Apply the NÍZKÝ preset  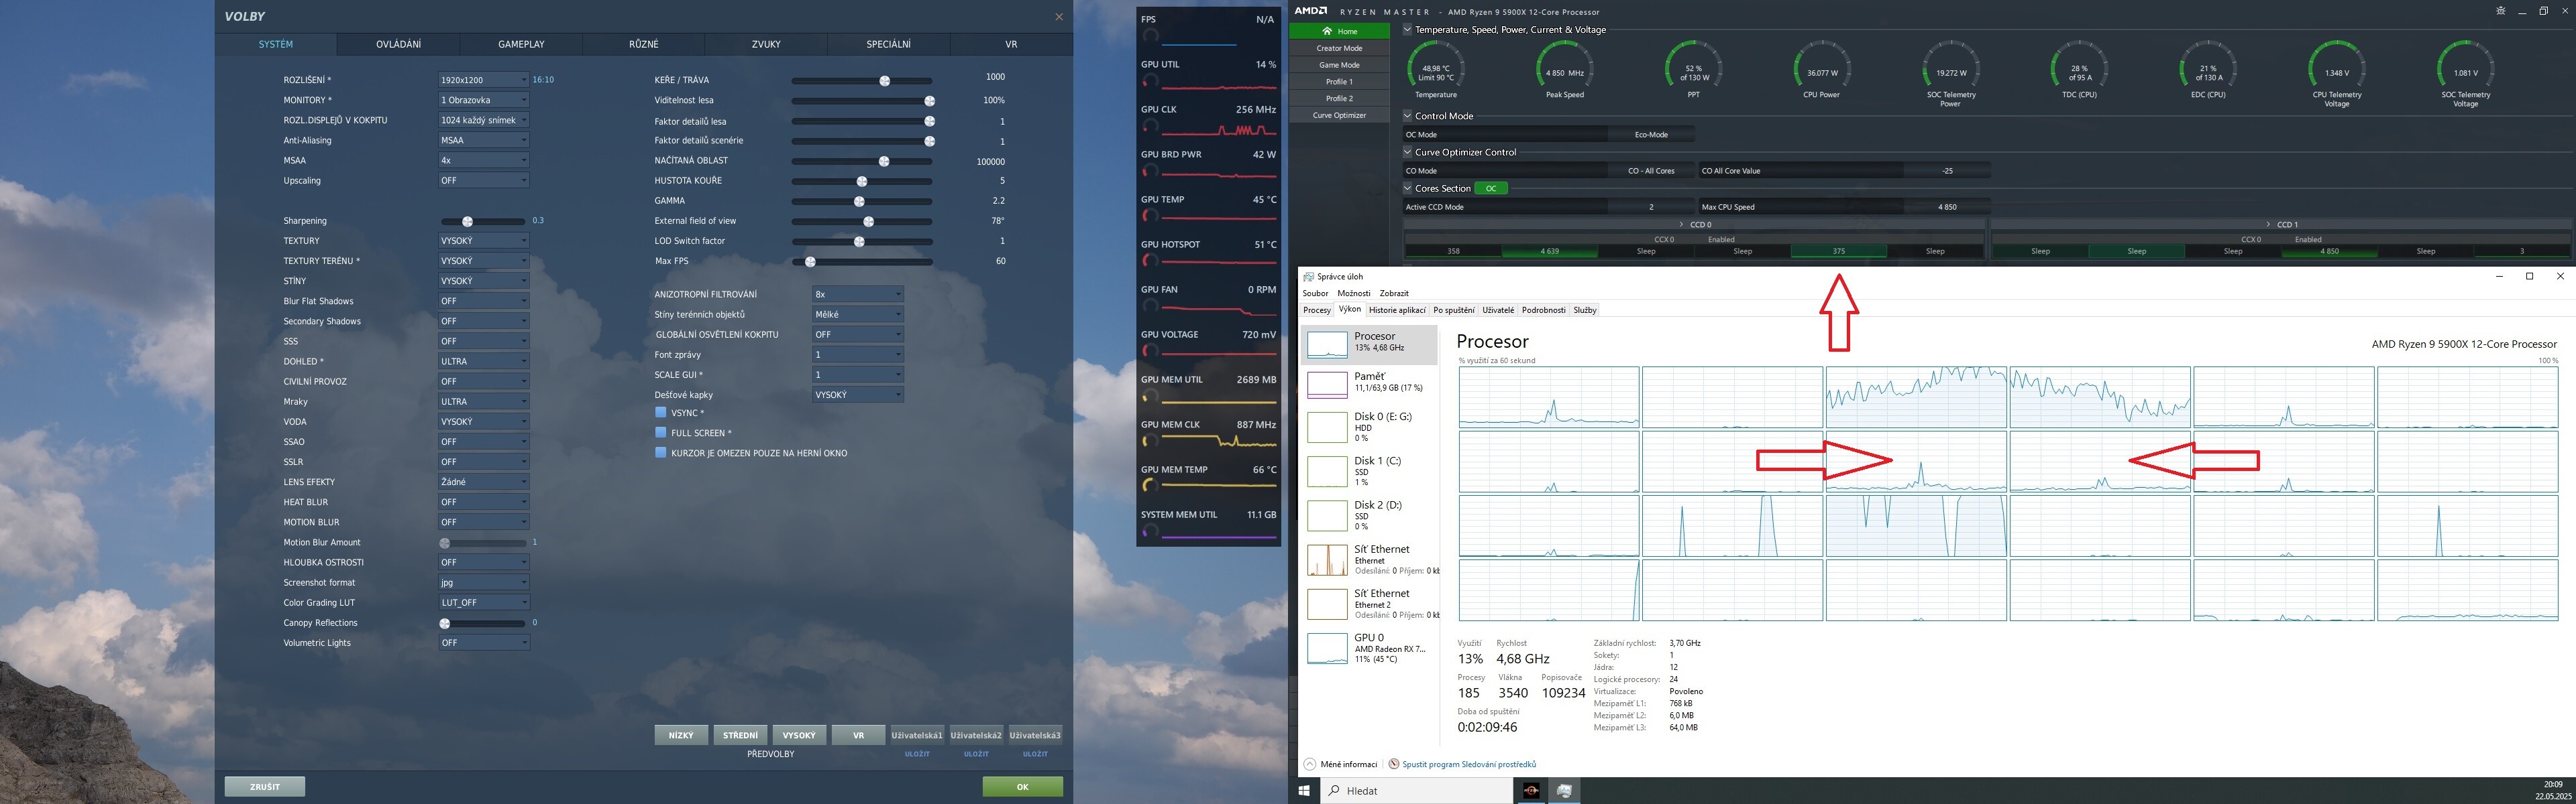point(681,735)
